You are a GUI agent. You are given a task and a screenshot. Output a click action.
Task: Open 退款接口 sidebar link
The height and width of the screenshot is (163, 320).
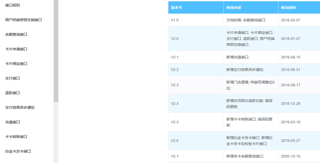(x=12, y=93)
